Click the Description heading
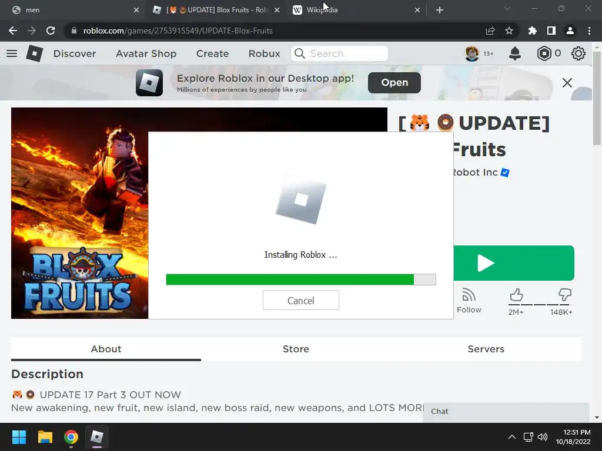Viewport: 602px width, 451px height. tap(47, 374)
